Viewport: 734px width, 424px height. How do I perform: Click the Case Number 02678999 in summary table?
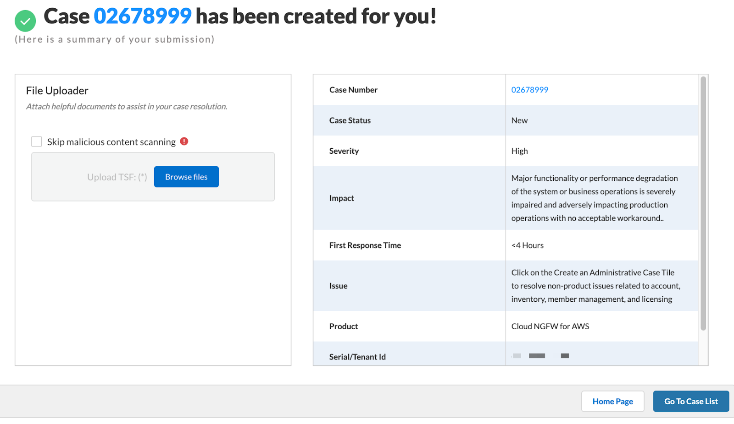click(x=530, y=90)
